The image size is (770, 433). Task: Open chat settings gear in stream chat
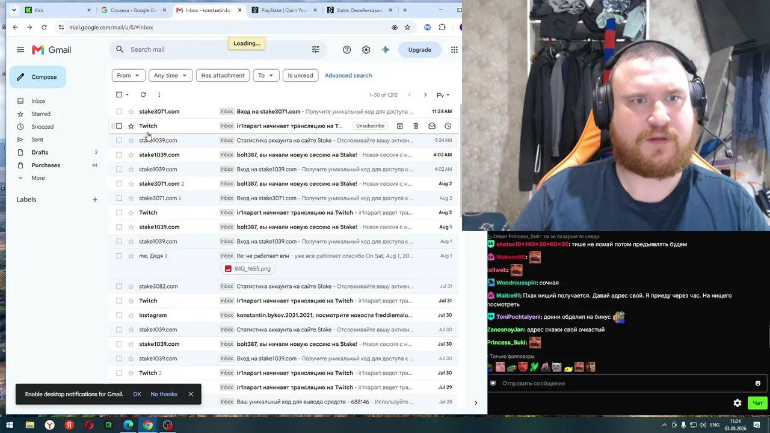point(738,403)
